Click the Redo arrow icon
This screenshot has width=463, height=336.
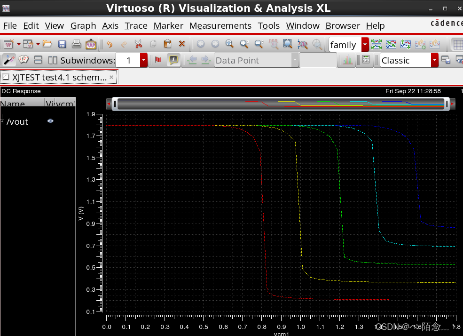(124, 44)
